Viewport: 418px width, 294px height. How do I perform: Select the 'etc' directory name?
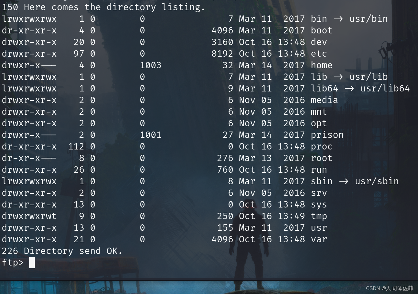tap(319, 54)
